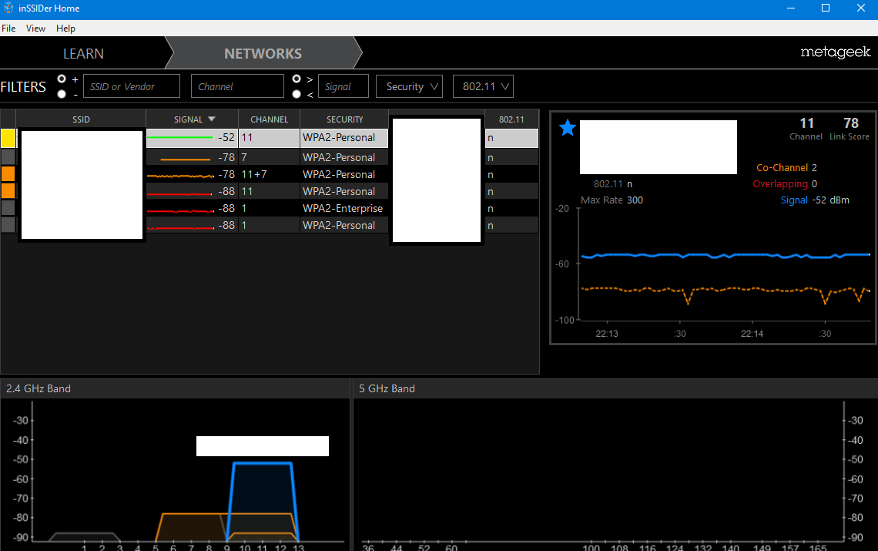The height and width of the screenshot is (551, 878).
Task: Click the yellow swatch of the -52 row
Action: (8, 138)
